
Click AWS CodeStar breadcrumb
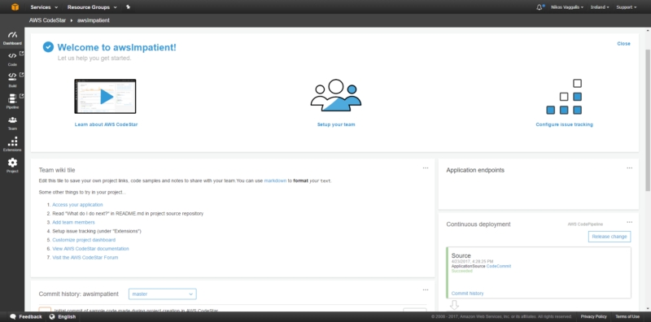click(x=47, y=20)
